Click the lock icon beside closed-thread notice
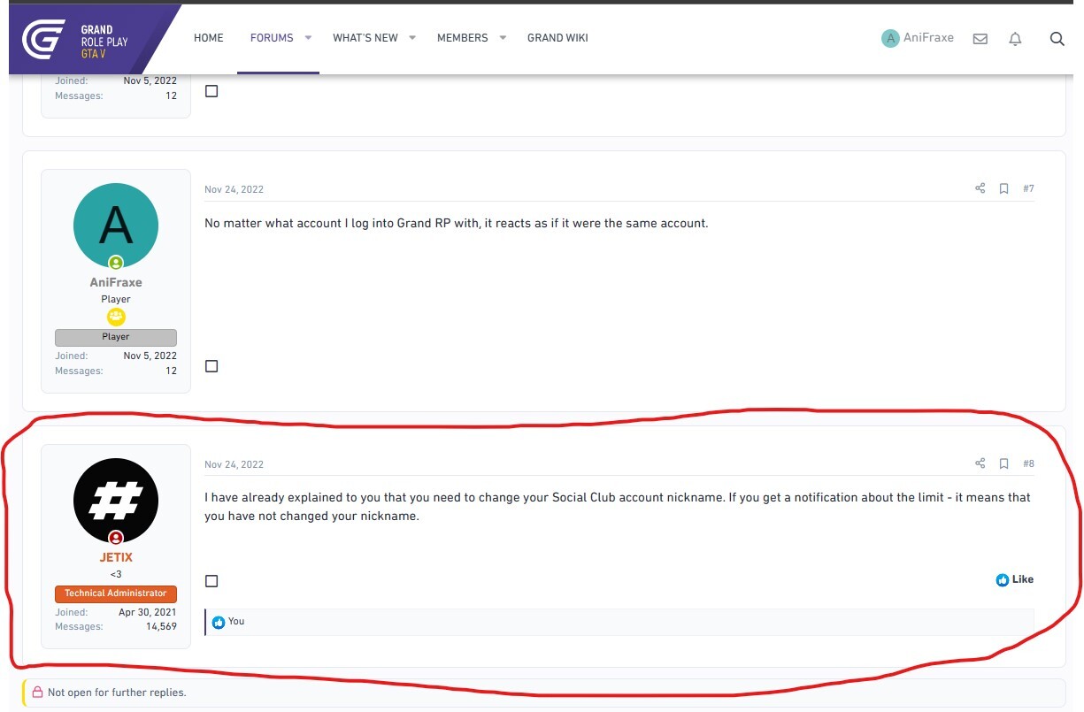1084x712 pixels. [x=37, y=693]
